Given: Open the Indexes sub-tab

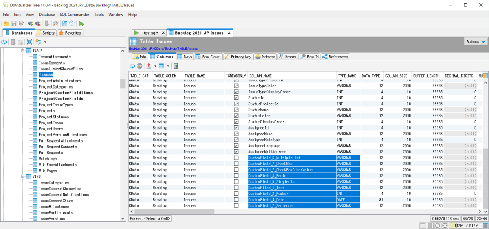Looking at the screenshot, I should click(265, 57).
